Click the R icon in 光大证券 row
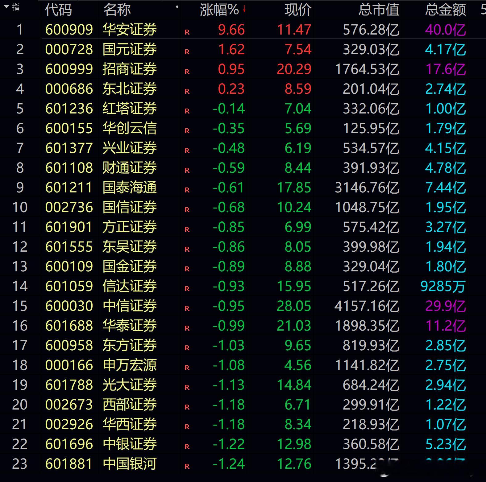The image size is (486, 482). tap(187, 387)
